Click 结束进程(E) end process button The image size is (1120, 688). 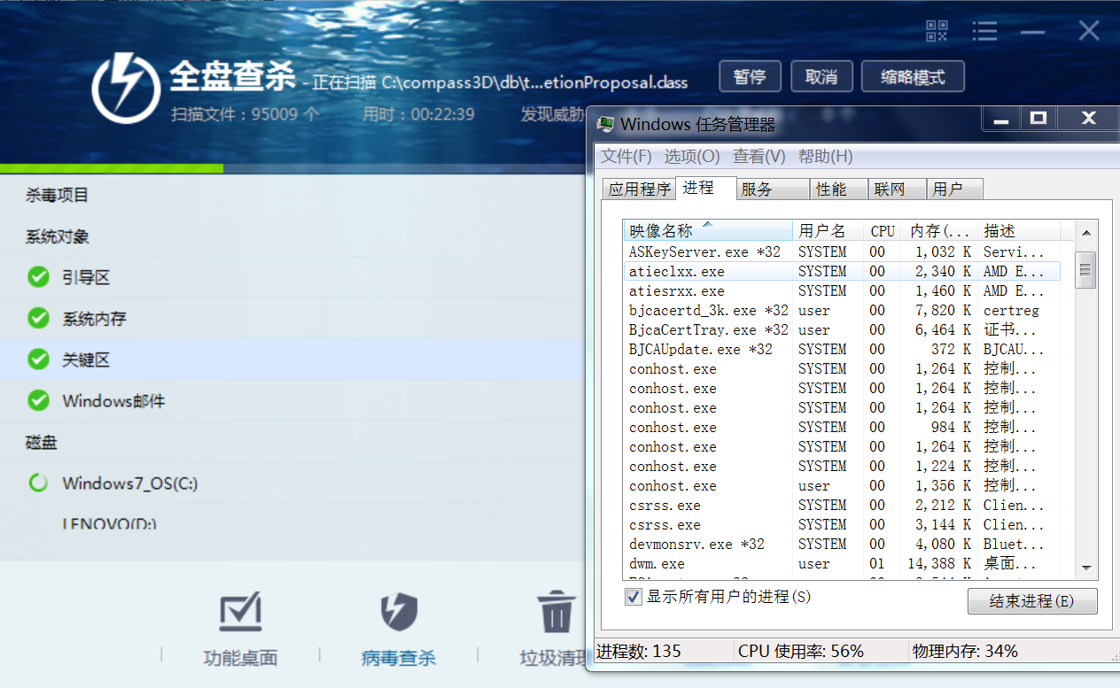tap(1032, 601)
